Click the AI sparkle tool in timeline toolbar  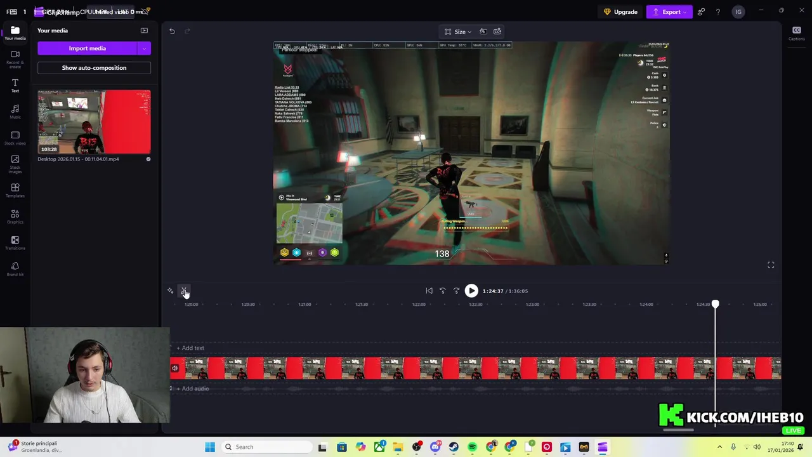pos(170,291)
